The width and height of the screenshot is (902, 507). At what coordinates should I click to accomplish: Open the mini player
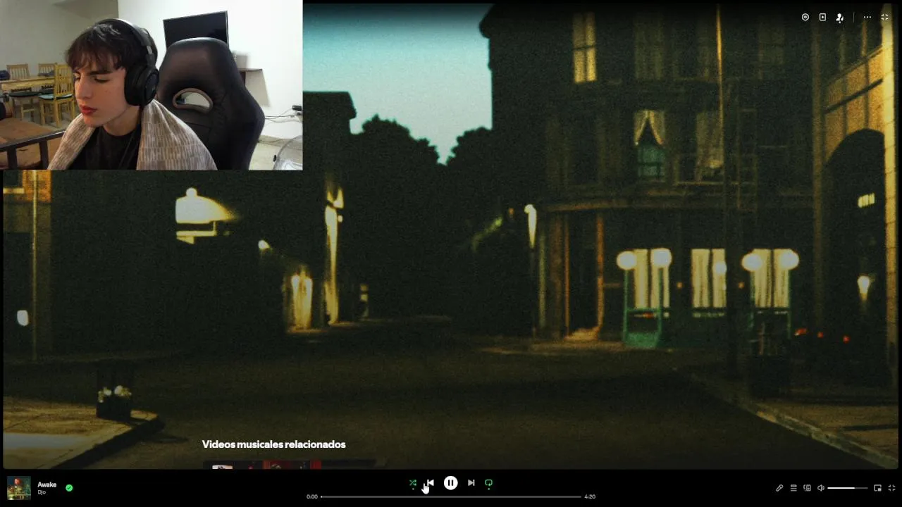pyautogui.click(x=877, y=488)
